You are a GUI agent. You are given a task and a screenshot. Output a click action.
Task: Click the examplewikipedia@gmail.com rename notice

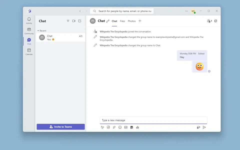coord(151,38)
